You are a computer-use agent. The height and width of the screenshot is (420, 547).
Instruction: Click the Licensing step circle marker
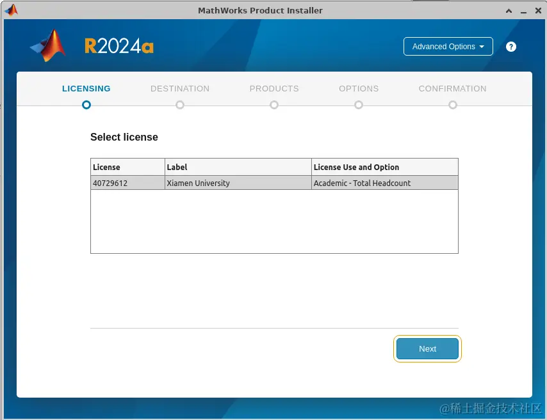[86, 105]
